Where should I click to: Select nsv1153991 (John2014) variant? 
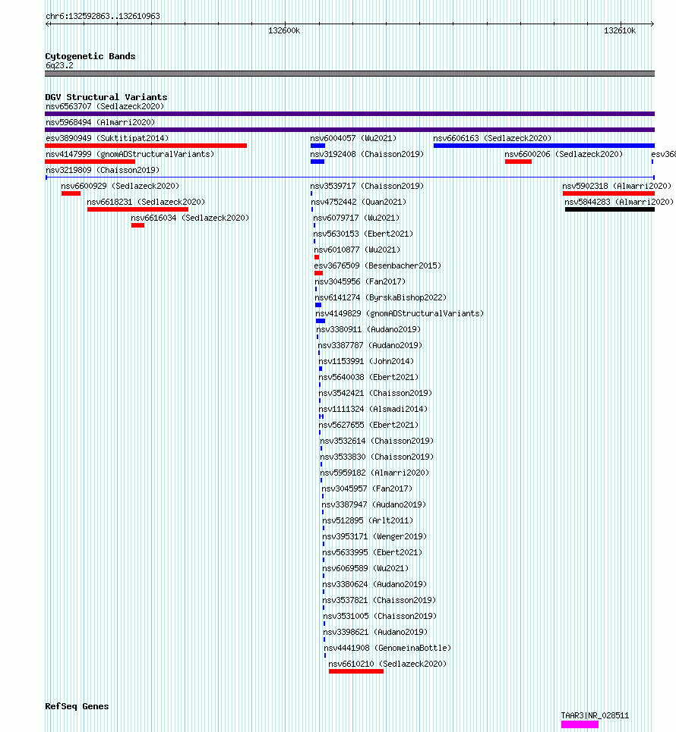(x=367, y=361)
